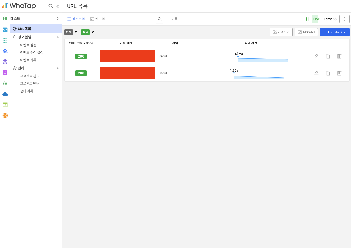Click the refresh icon button
Viewport: 351px width, 248px height.
point(345,19)
